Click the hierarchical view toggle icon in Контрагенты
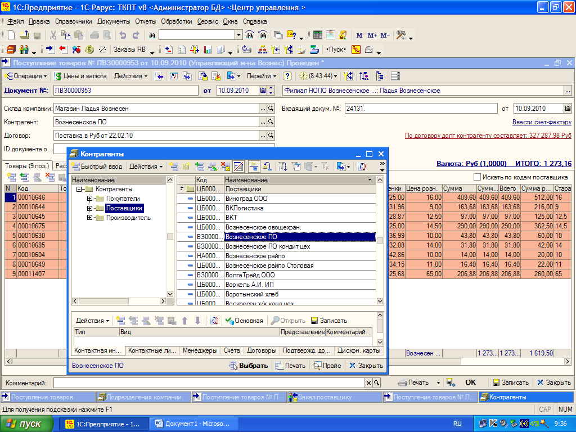The height and width of the screenshot is (432, 576). 254,166
